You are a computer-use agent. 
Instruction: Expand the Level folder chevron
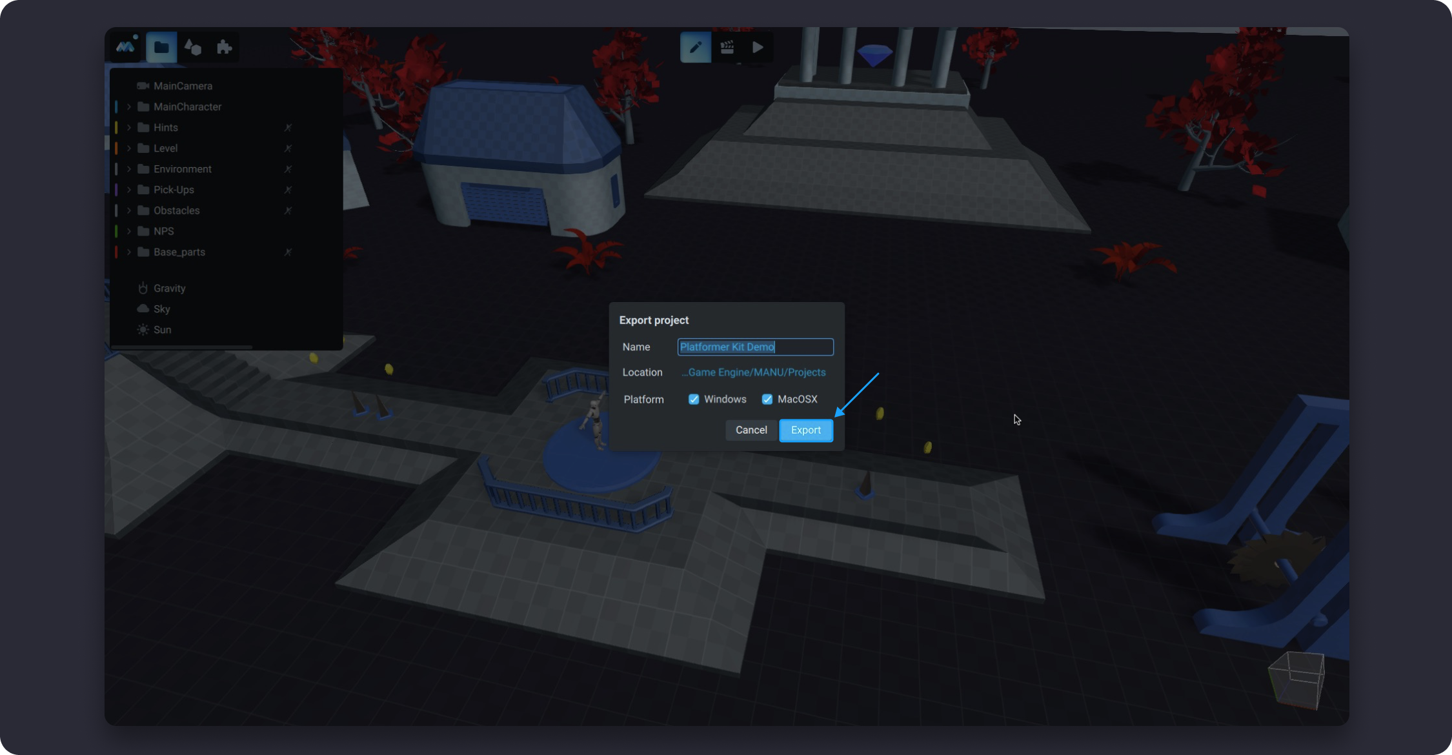(129, 148)
